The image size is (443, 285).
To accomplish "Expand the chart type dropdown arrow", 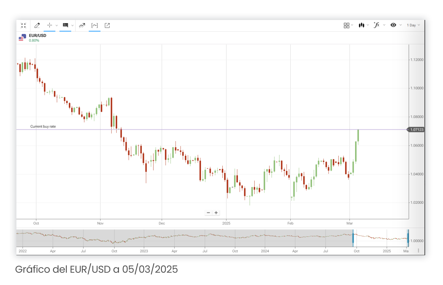I will tap(368, 25).
